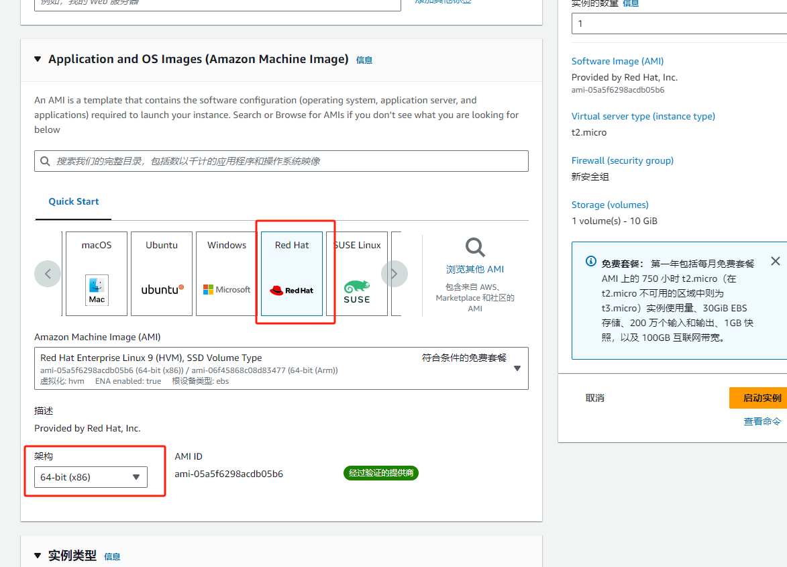Click the 经过验证的提供商 badge

tap(381, 473)
